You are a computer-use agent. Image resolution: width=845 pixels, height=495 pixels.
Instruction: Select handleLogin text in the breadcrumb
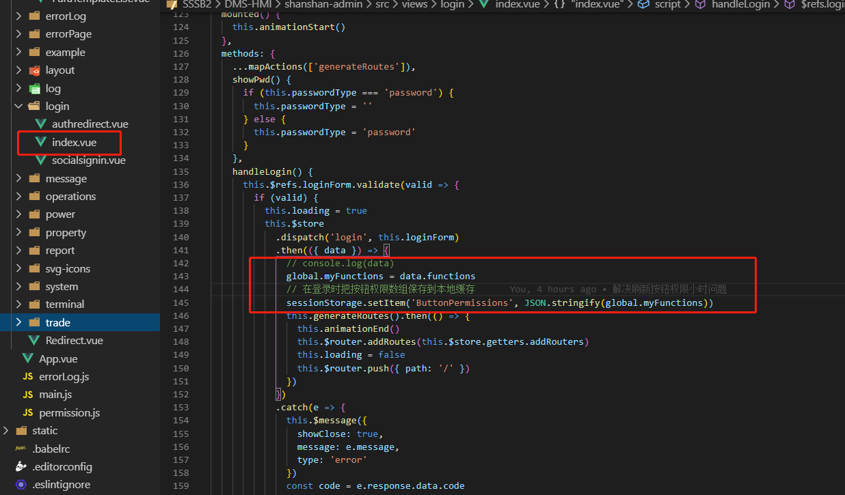(741, 4)
